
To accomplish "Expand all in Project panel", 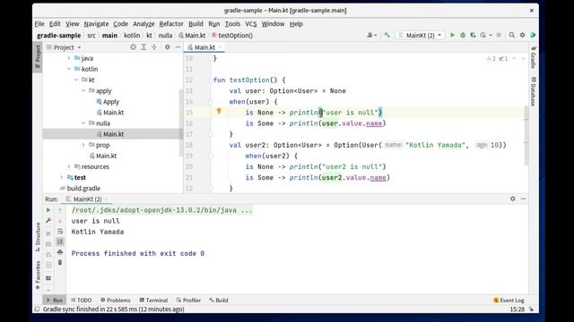I will click(x=143, y=47).
